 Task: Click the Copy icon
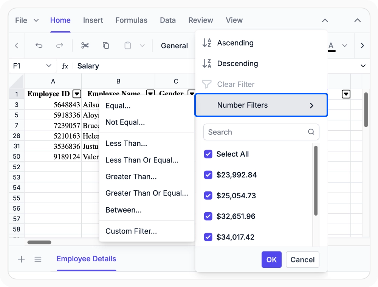(x=106, y=46)
